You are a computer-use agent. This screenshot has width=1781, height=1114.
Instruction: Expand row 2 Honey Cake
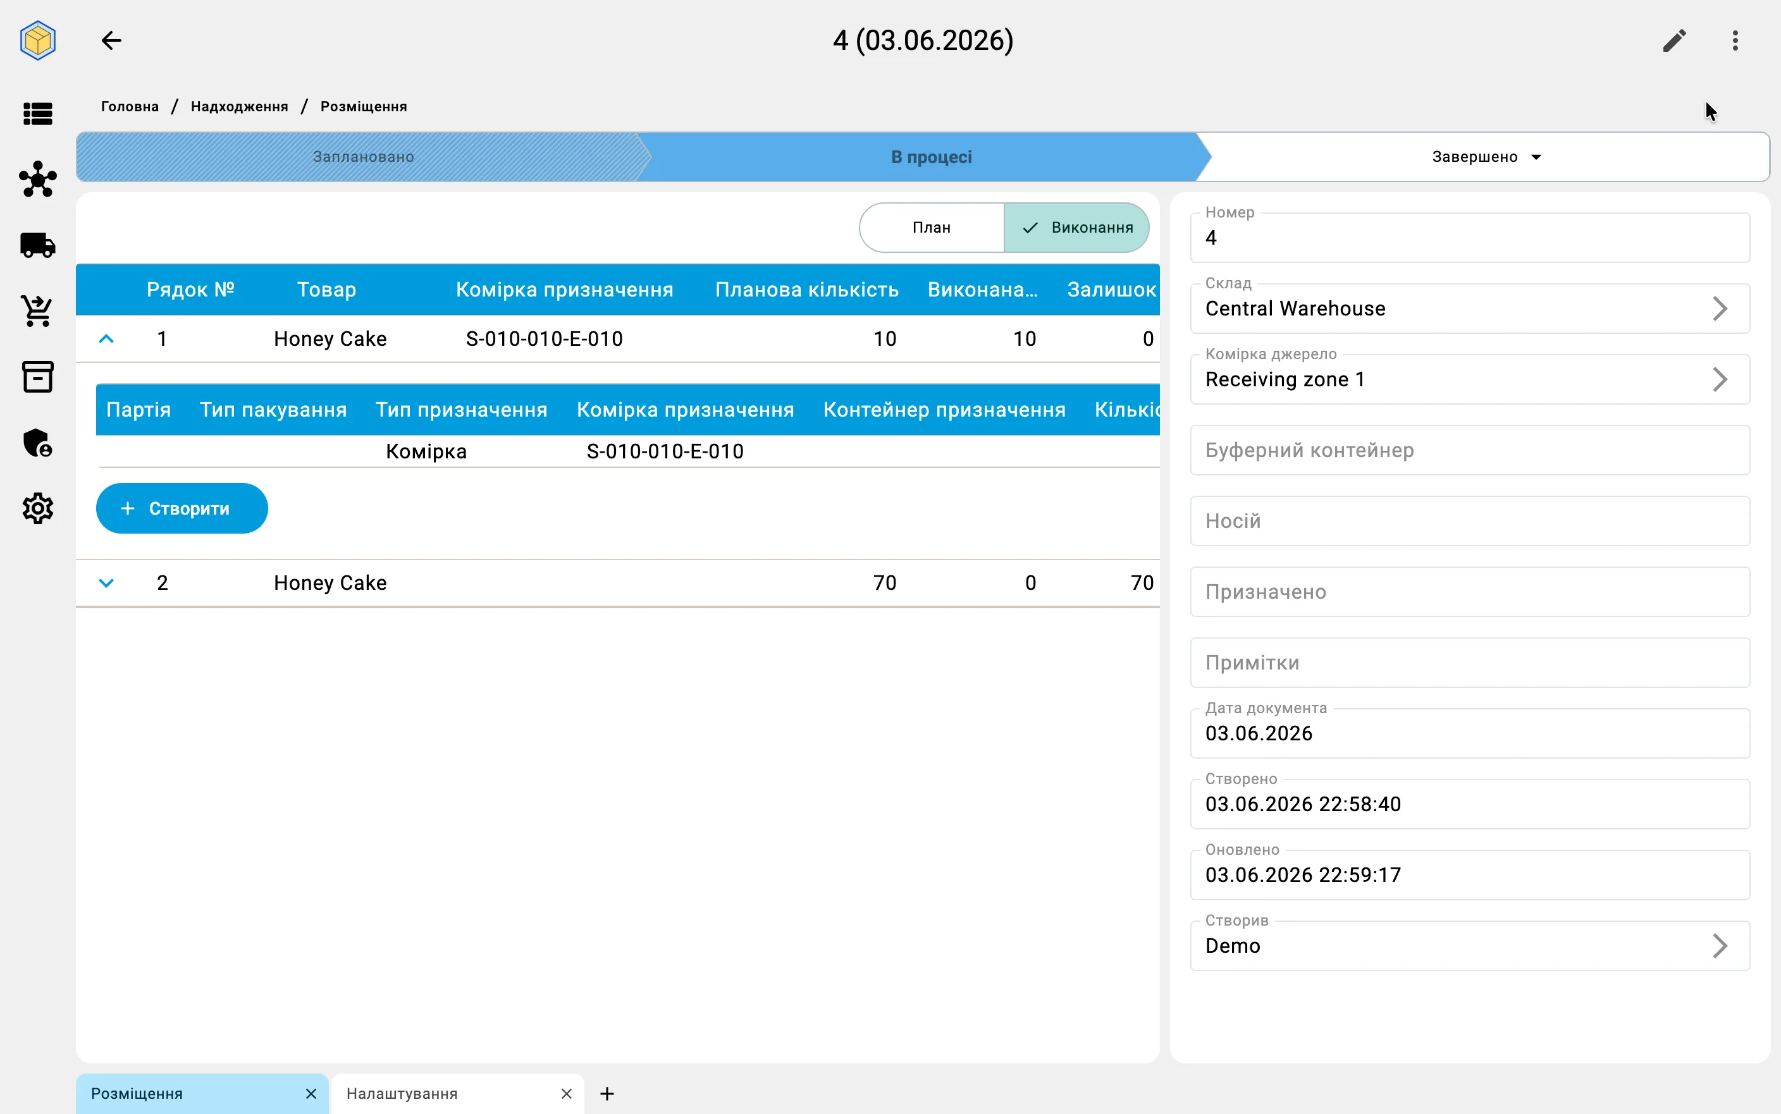106,583
